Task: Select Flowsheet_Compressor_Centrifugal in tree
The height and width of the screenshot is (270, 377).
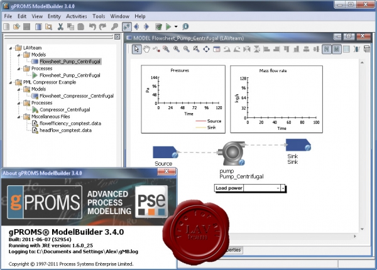Action: [x=77, y=96]
